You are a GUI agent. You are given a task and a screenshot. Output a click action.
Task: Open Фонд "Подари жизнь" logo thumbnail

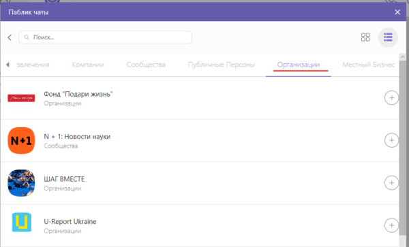tap(21, 98)
